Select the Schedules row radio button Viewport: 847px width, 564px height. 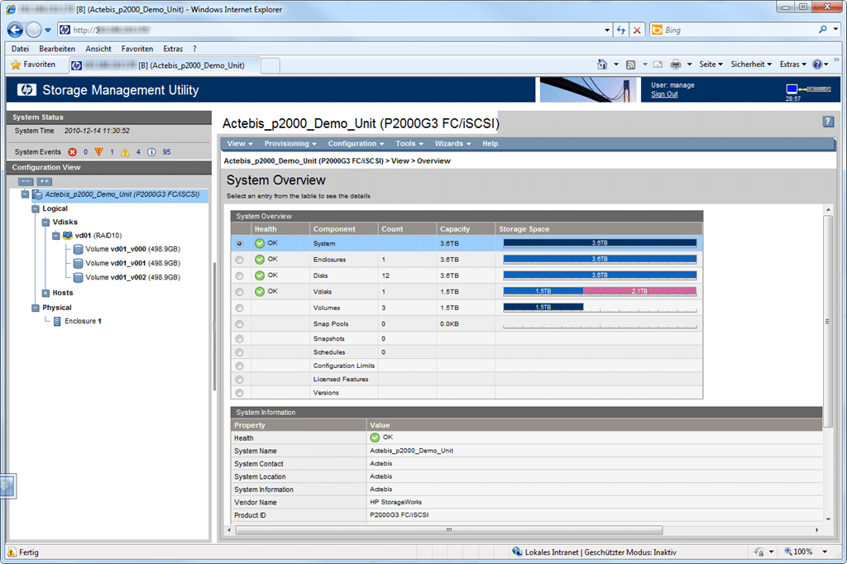click(239, 352)
